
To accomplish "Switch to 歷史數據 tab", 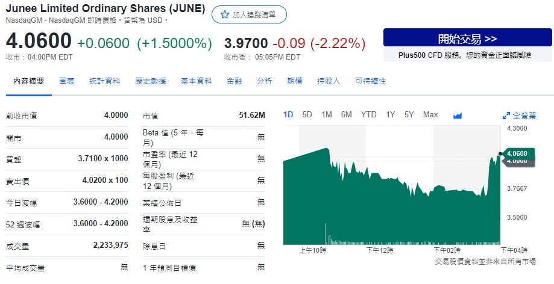I will coord(151,81).
